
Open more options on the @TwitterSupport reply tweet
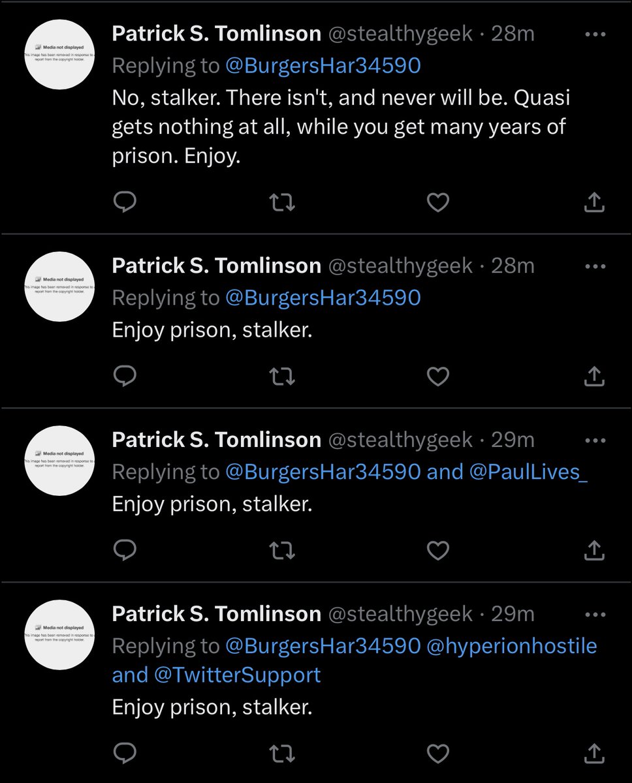pos(595,615)
